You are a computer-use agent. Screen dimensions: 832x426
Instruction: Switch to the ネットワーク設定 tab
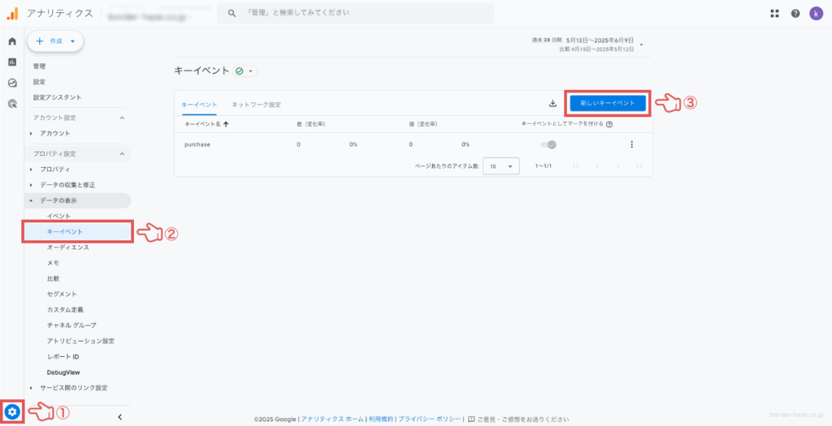(x=256, y=105)
